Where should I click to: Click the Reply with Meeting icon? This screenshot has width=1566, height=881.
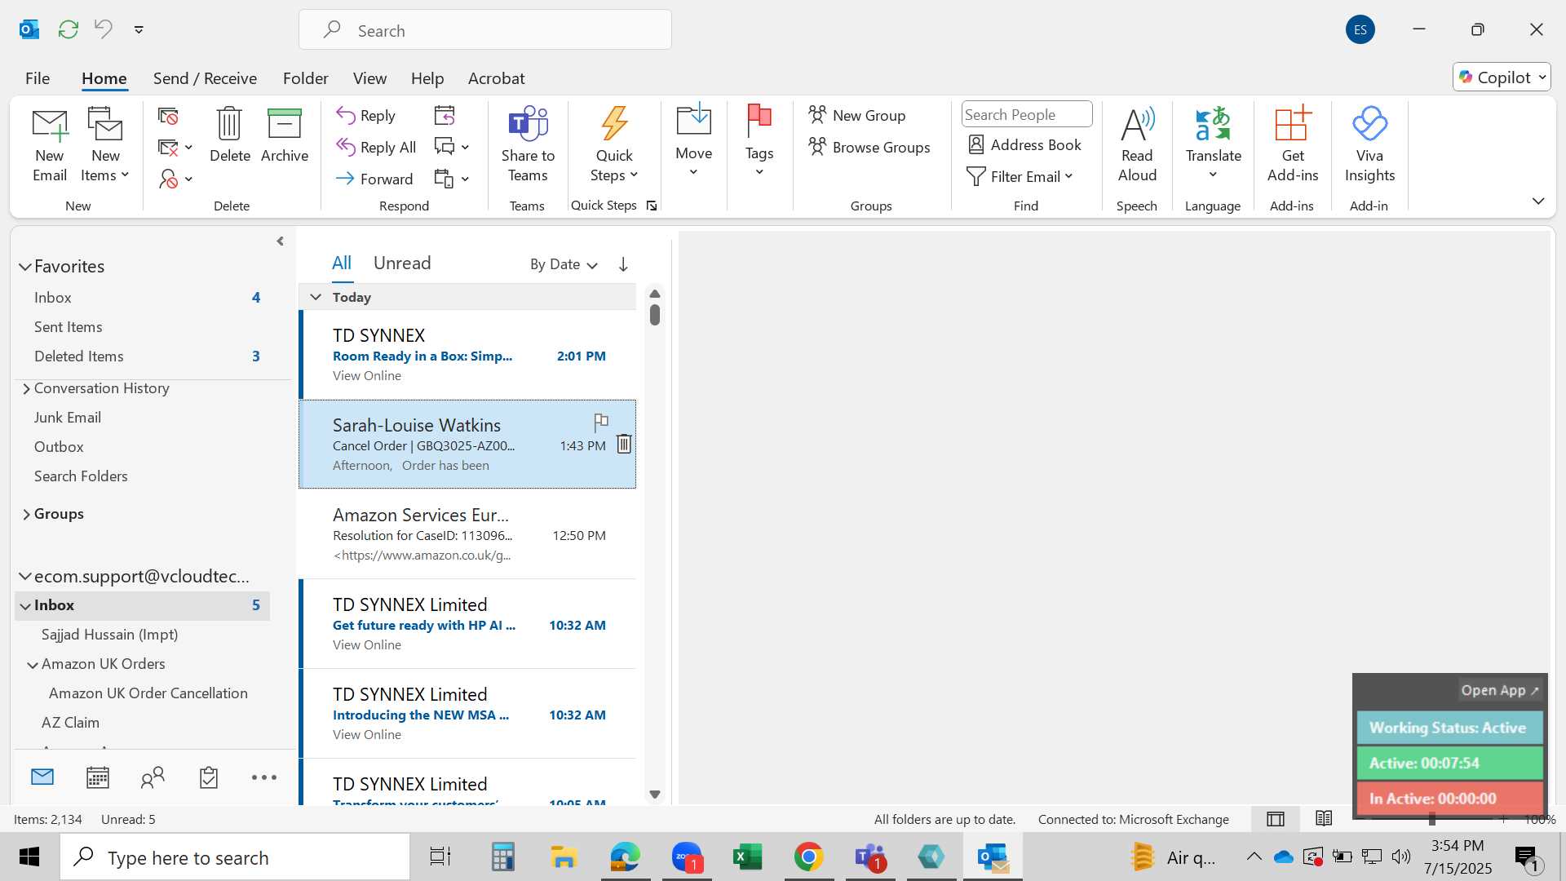(445, 116)
